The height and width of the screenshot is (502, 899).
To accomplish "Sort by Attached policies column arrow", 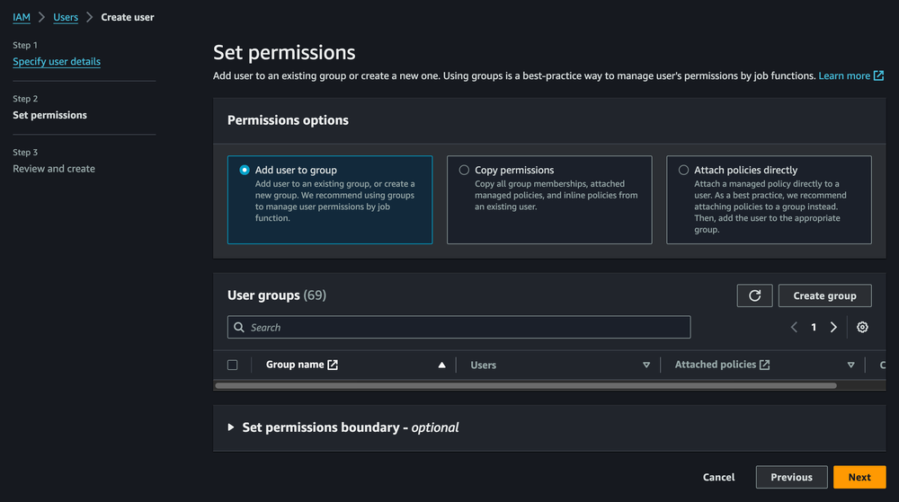I will coord(850,365).
